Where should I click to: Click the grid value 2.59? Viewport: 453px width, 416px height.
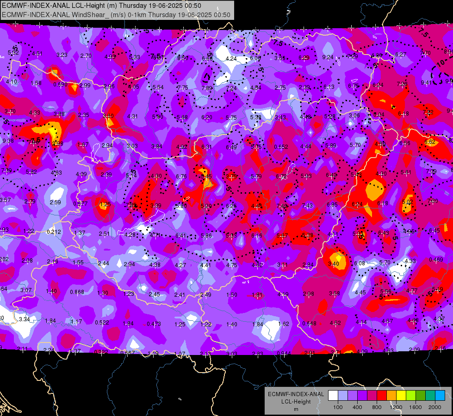tap(55, 202)
